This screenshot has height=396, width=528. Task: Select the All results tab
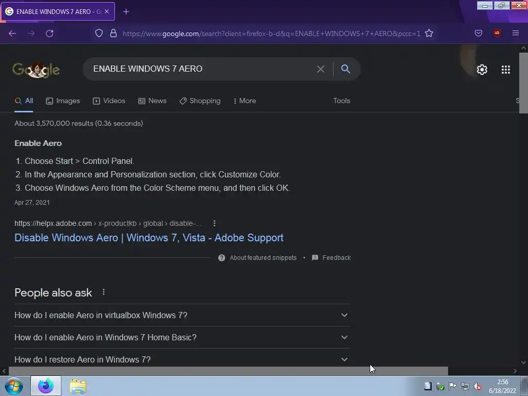tap(24, 101)
